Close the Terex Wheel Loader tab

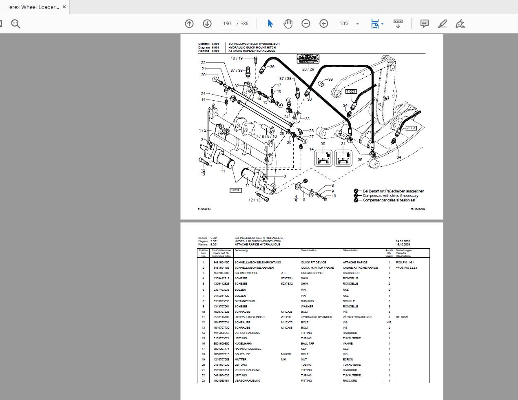pyautogui.click(x=64, y=7)
